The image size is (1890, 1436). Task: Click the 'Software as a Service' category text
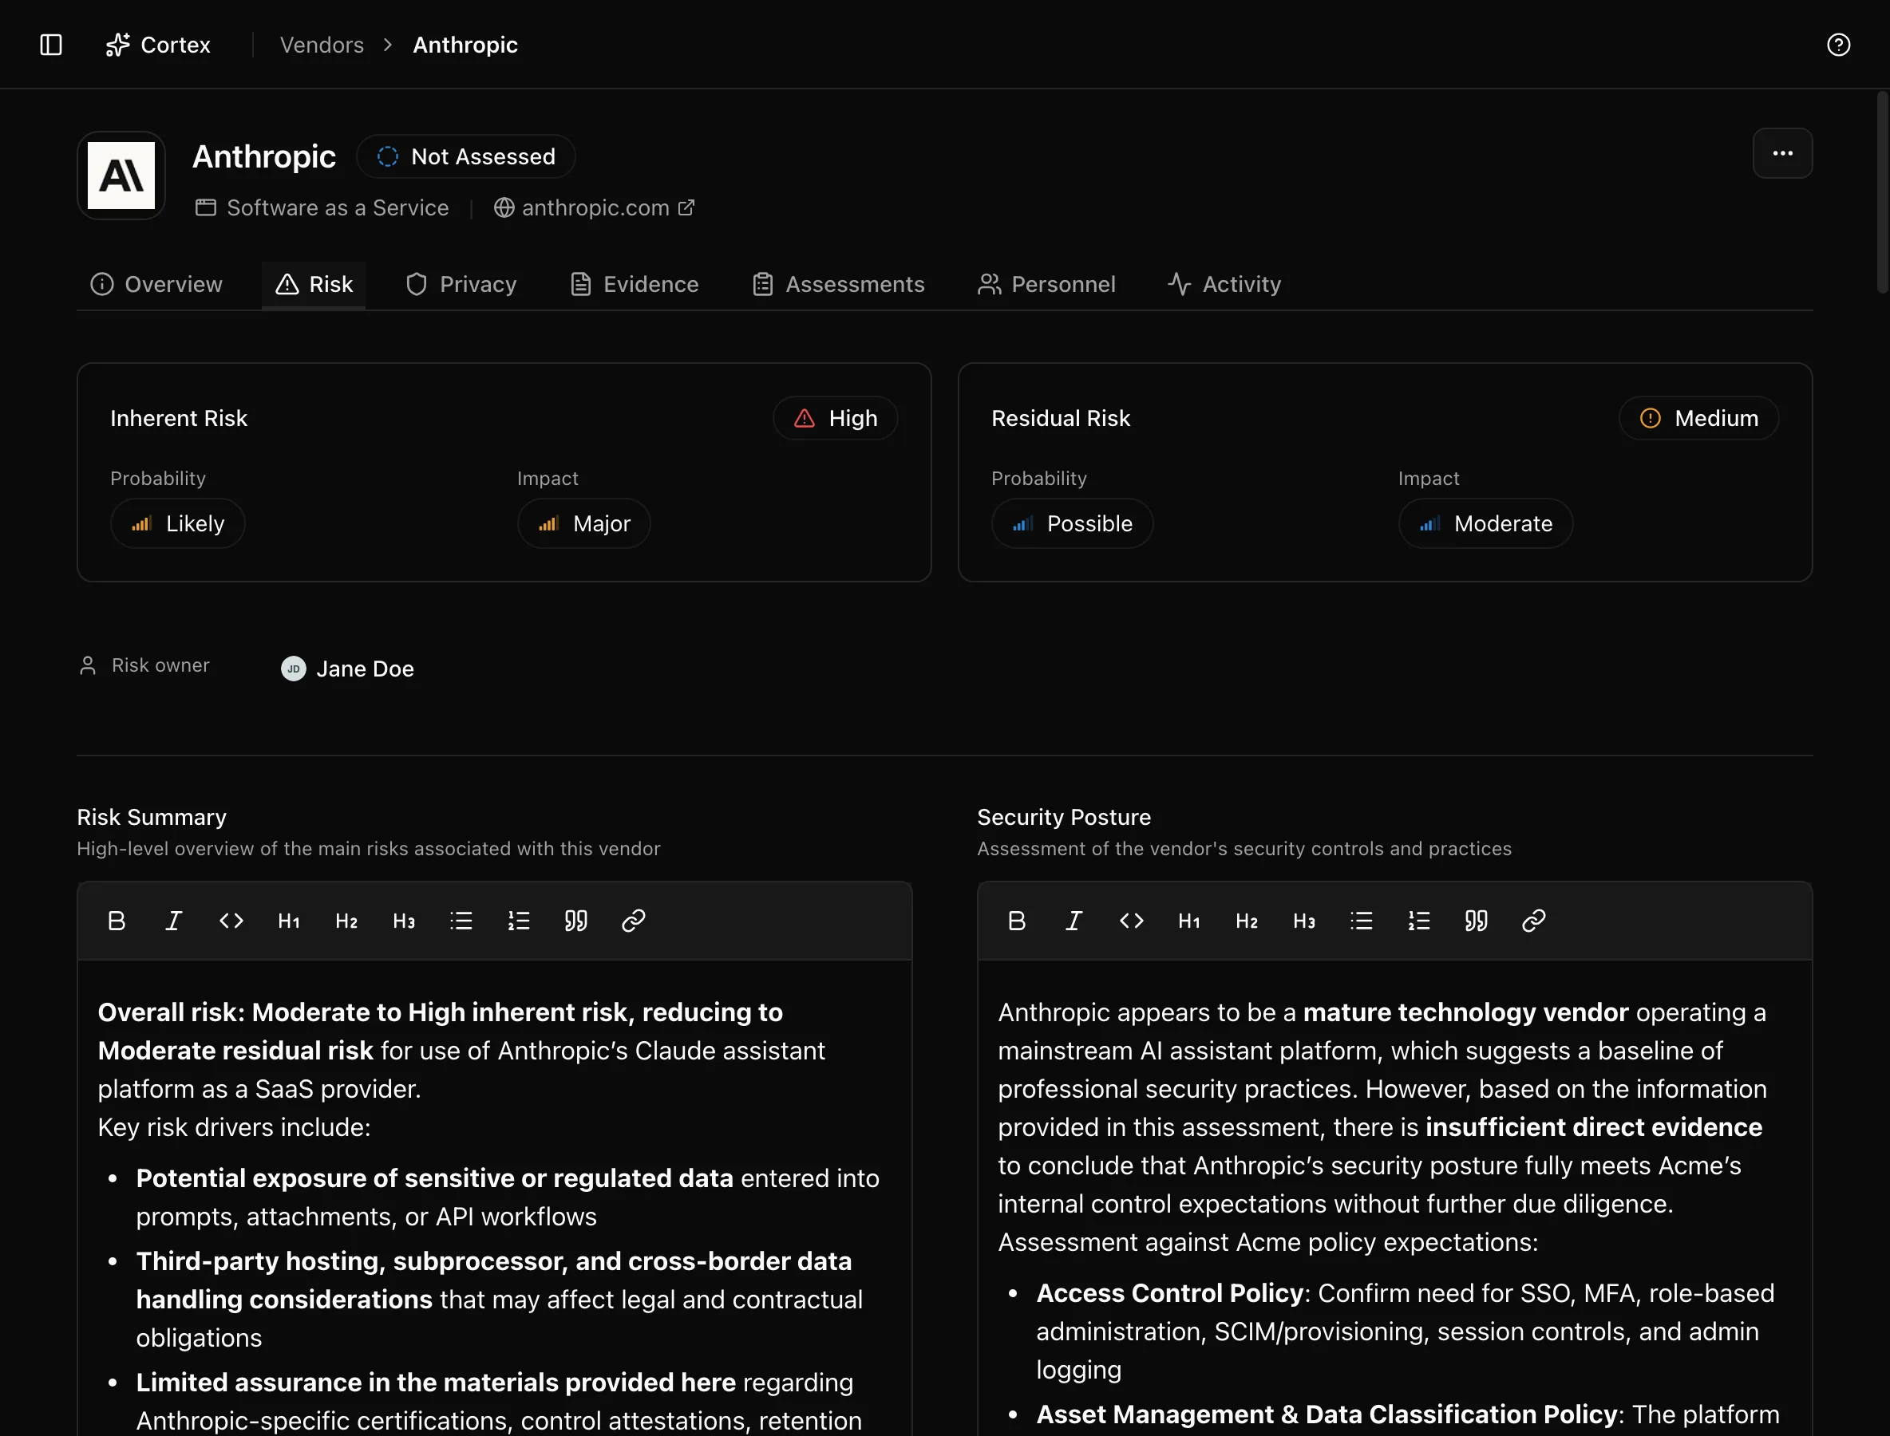pos(338,207)
